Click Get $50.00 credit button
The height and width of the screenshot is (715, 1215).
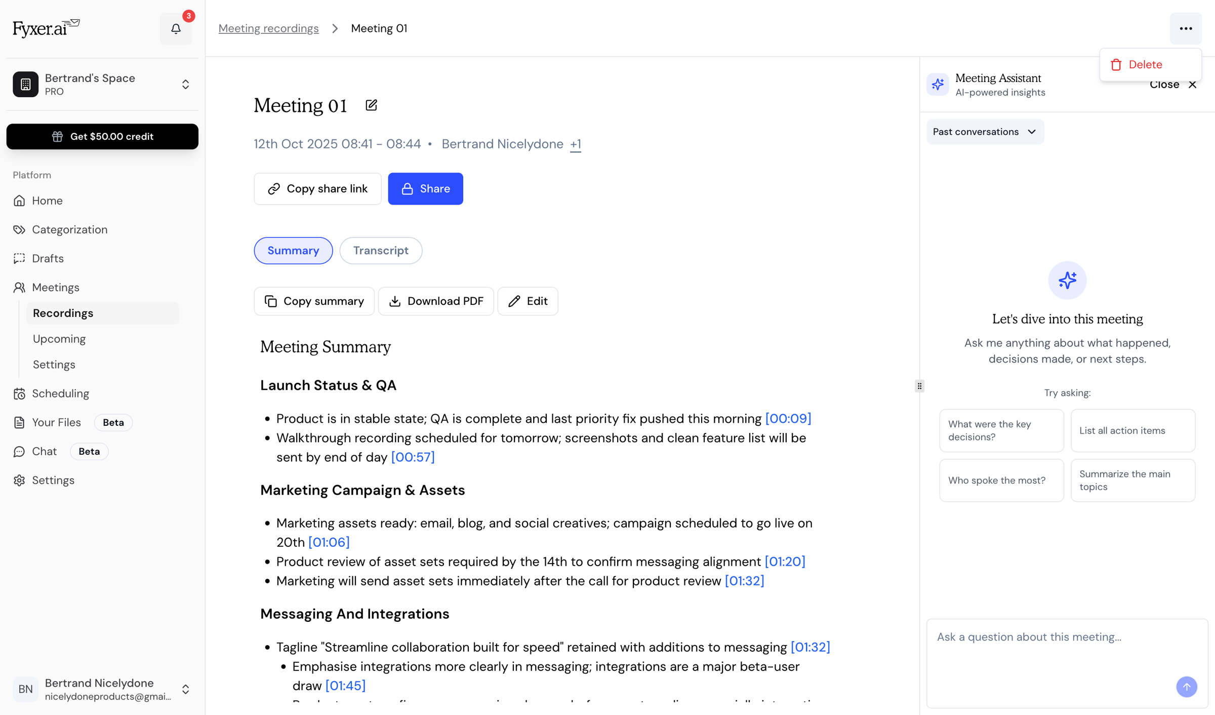click(x=102, y=136)
